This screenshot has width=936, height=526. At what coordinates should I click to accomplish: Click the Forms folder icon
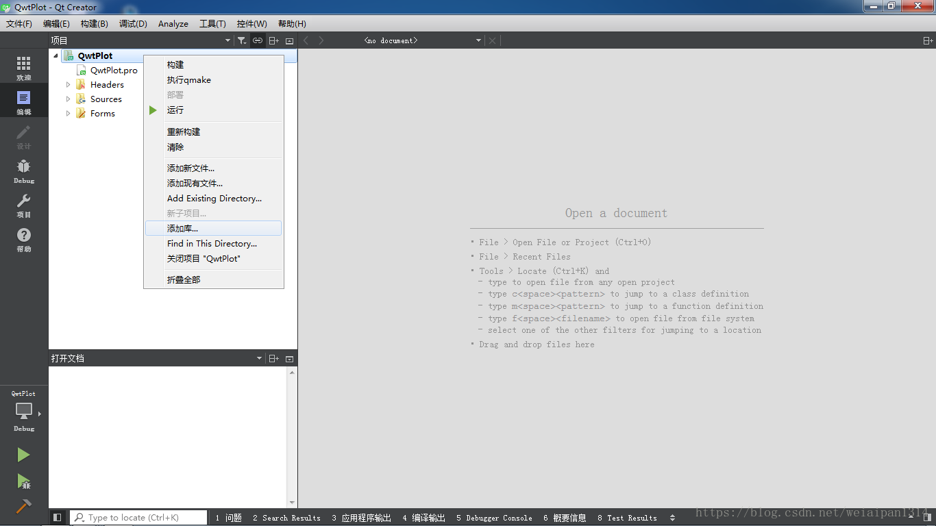82,114
